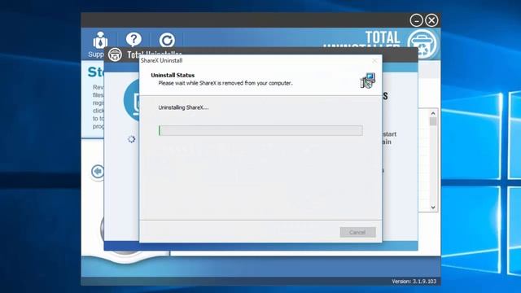The height and width of the screenshot is (293, 521).
Task: Click the scroll down arrow in the list
Action: pyautogui.click(x=433, y=208)
